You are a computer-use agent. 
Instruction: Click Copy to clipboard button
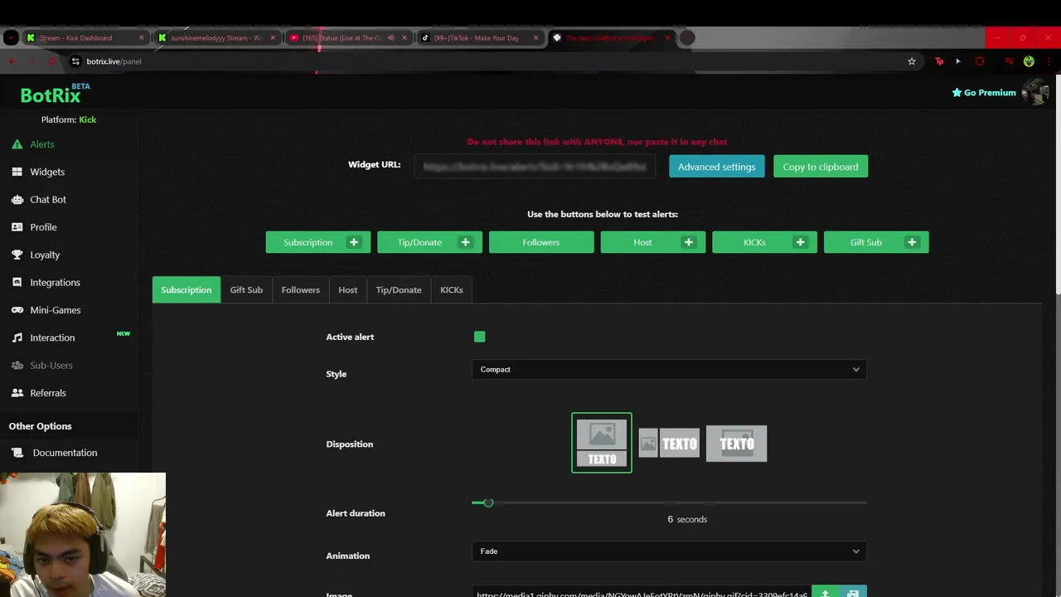click(821, 167)
